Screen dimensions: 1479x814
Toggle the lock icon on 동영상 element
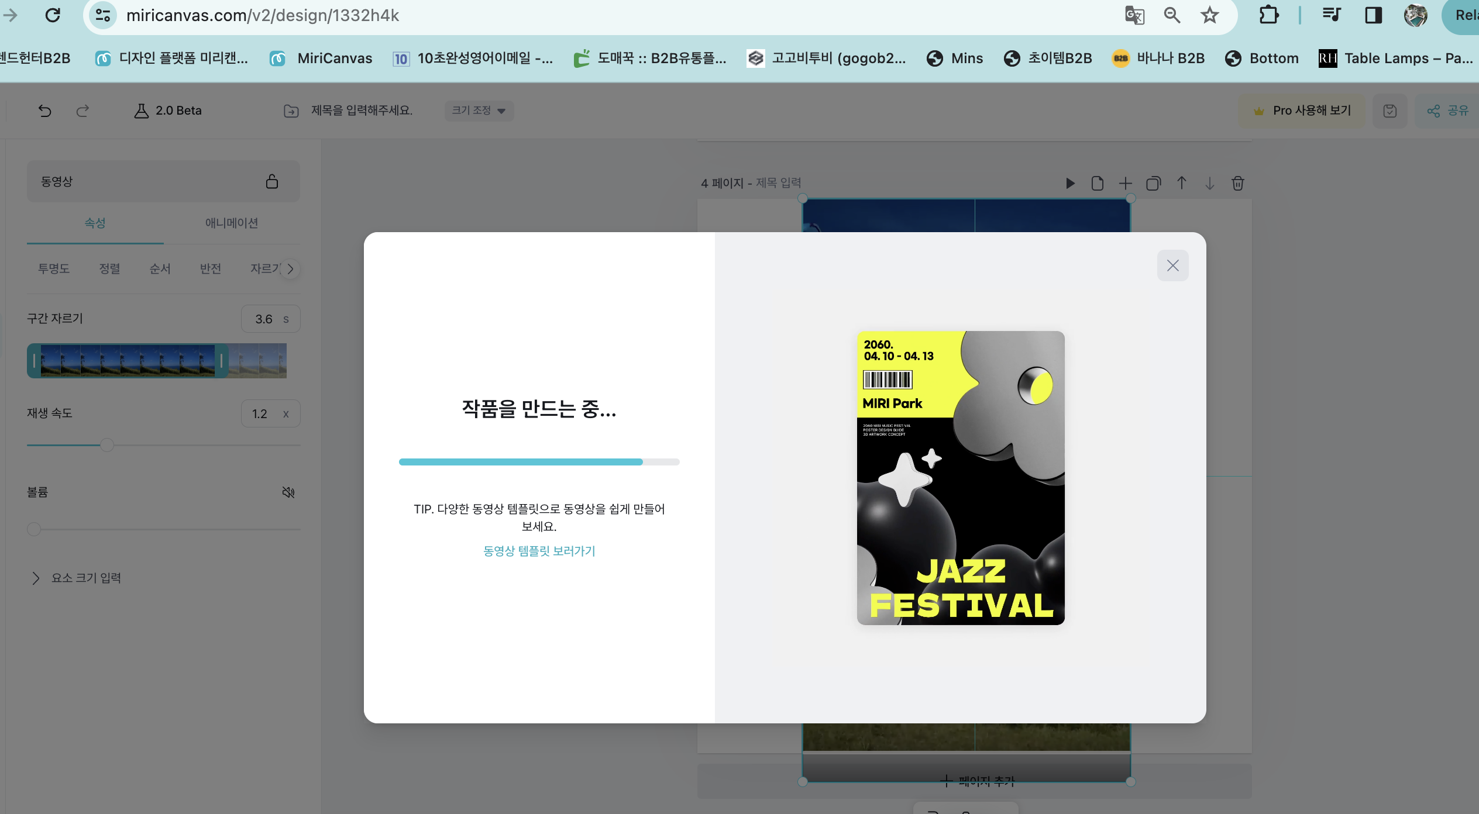pos(272,181)
